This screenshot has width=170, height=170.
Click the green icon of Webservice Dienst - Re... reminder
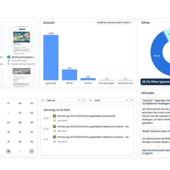[55, 127]
